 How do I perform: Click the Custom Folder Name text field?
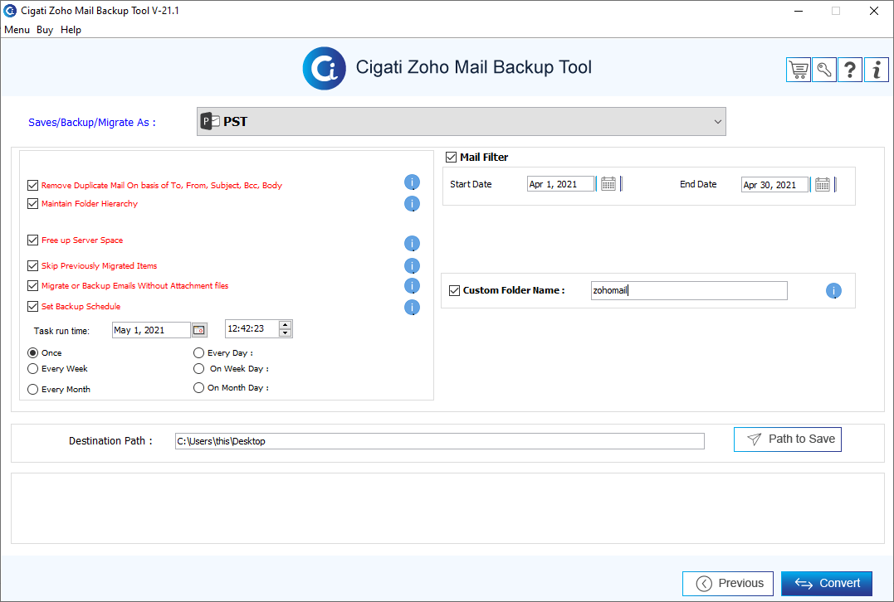pos(689,290)
